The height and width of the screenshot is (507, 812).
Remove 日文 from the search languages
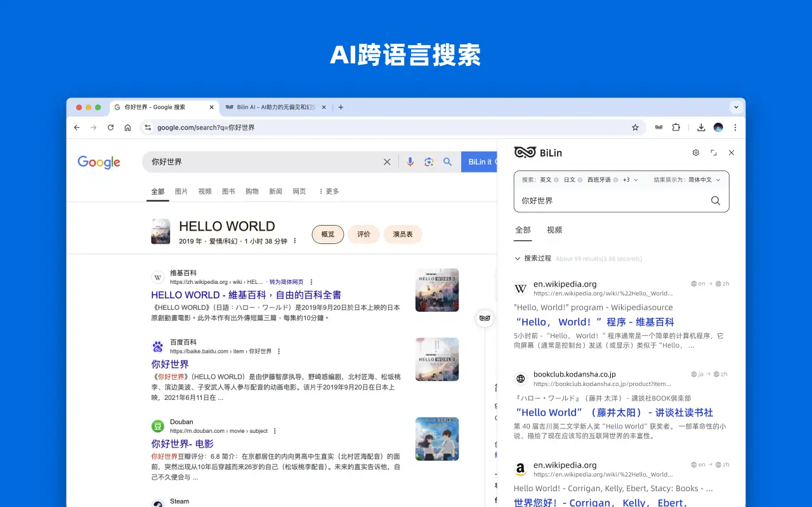point(580,179)
